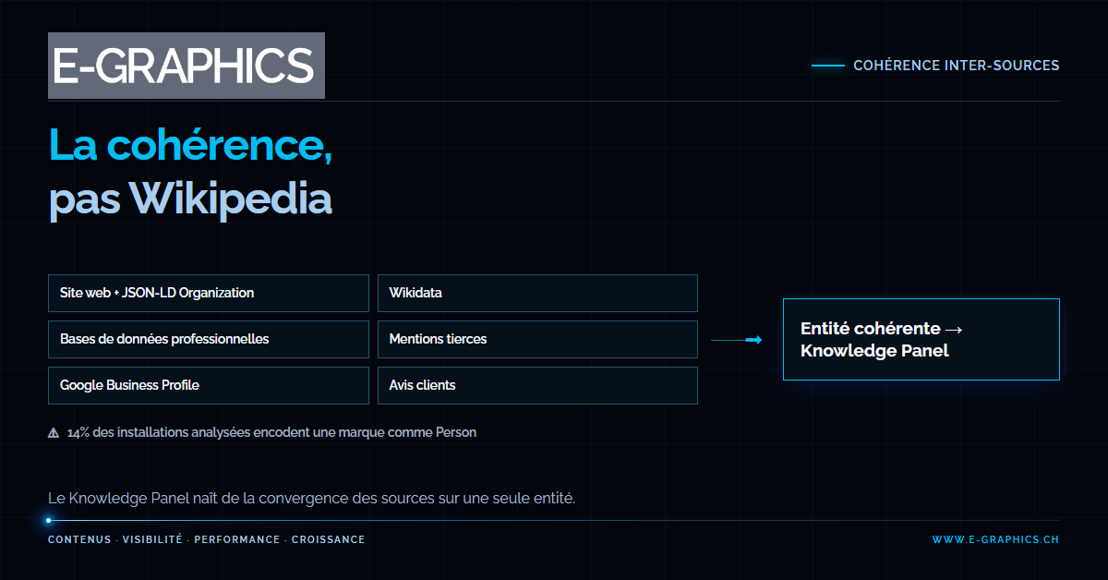Click the 14% des installations analysées text
The image size is (1108, 580).
(x=271, y=432)
